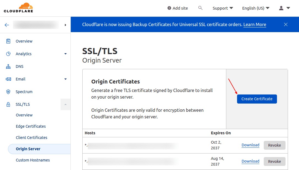Dismiss the Backup Certificates banner
299x170 pixels.
[286, 24]
